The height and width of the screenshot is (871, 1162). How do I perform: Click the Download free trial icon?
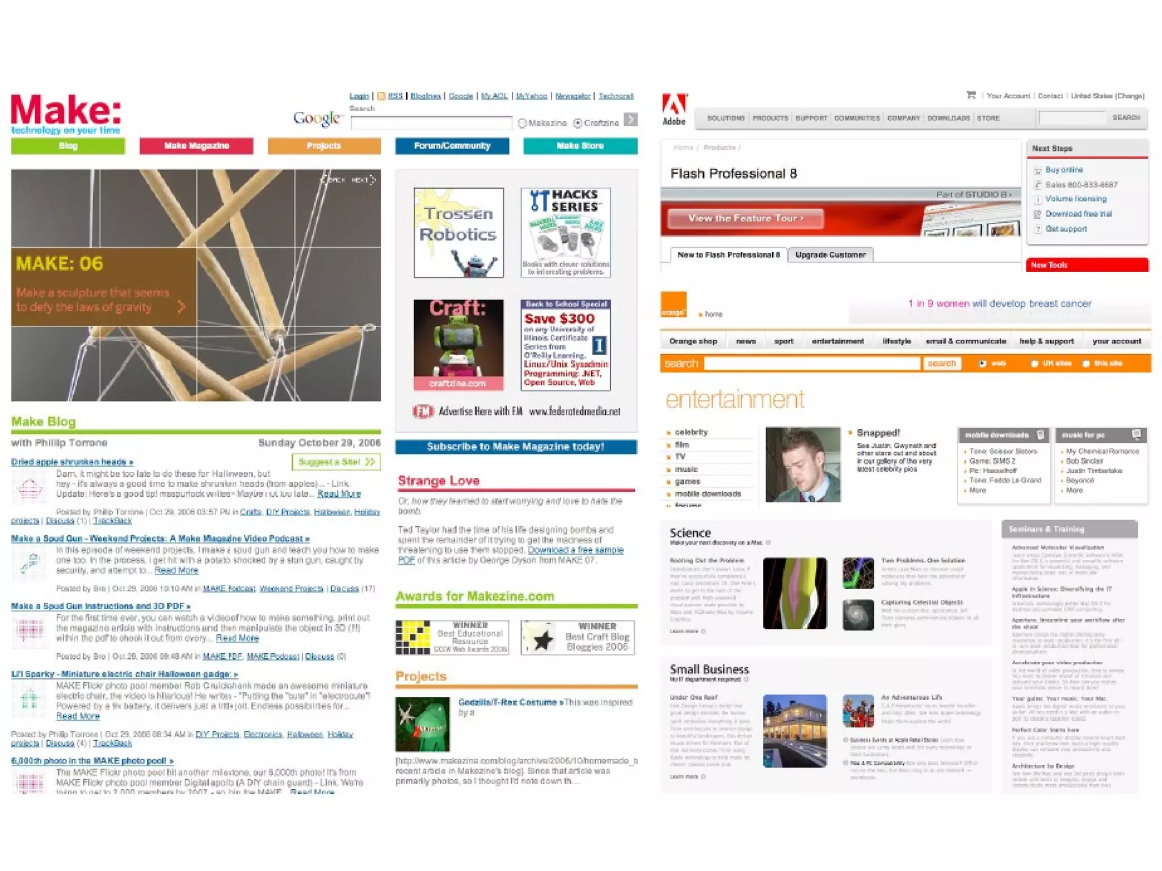(1038, 214)
